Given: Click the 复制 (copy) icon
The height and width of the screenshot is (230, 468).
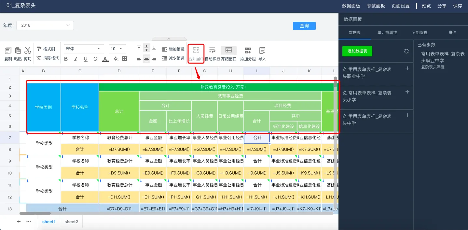Looking at the screenshot, I should (8, 50).
